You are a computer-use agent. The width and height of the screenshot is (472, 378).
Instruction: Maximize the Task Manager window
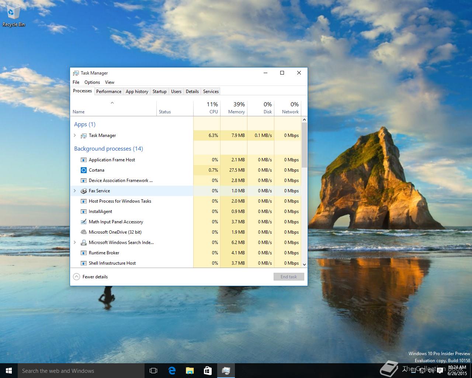coord(282,73)
